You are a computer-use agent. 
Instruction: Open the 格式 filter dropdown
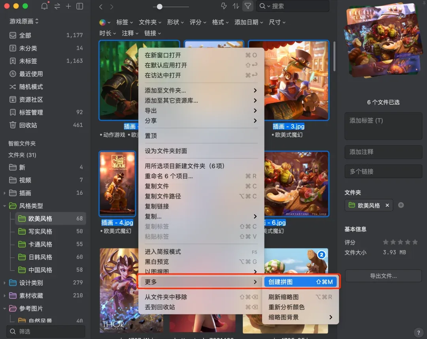click(x=220, y=22)
